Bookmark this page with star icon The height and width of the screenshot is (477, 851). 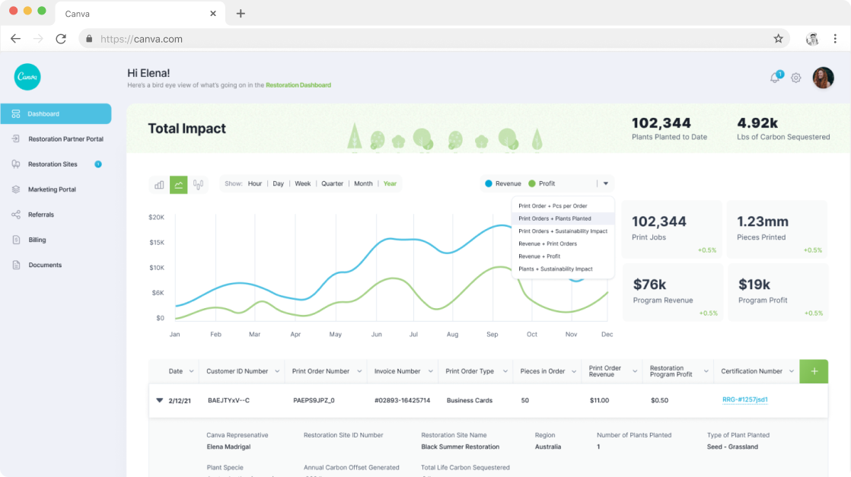778,39
